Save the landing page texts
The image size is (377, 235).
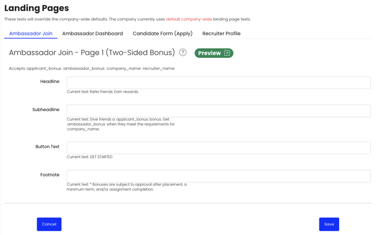(x=329, y=224)
